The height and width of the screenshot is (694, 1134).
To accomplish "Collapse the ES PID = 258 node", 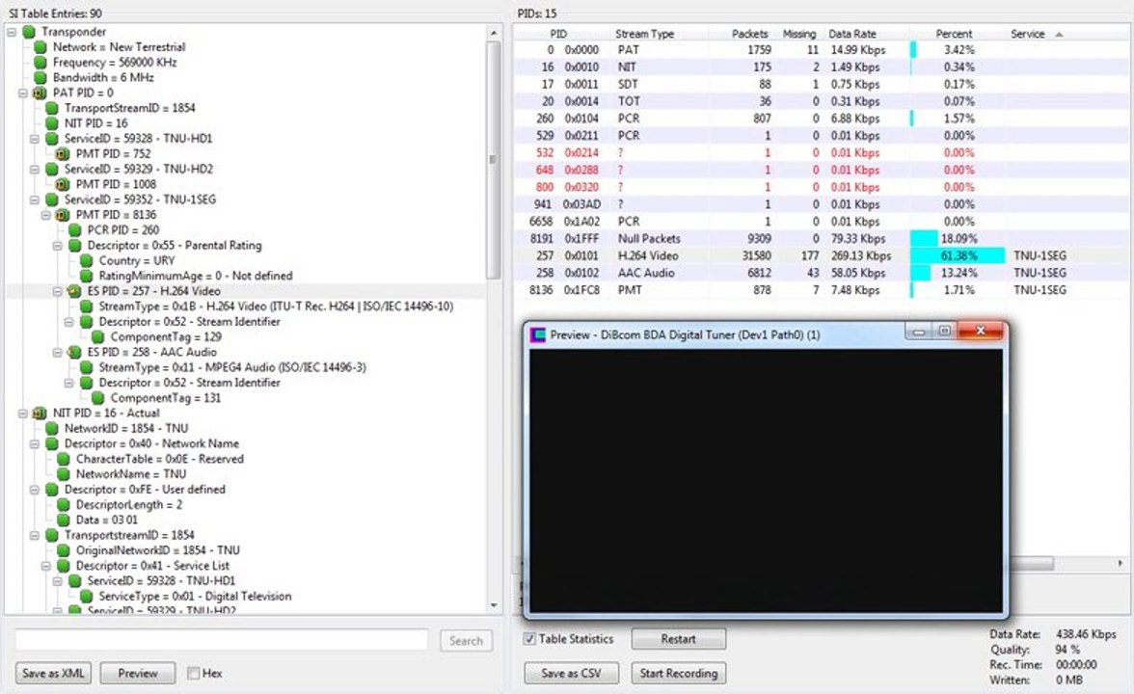I will [x=58, y=352].
